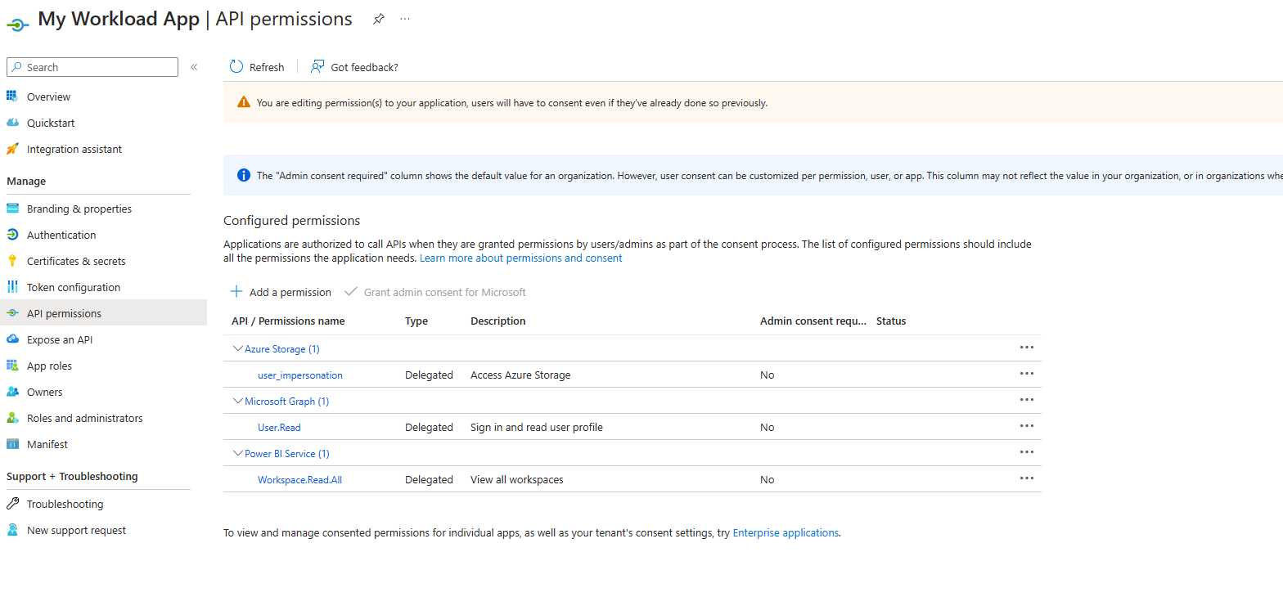Click the Integration assistant rocket icon
The image size is (1283, 597).
12,149
